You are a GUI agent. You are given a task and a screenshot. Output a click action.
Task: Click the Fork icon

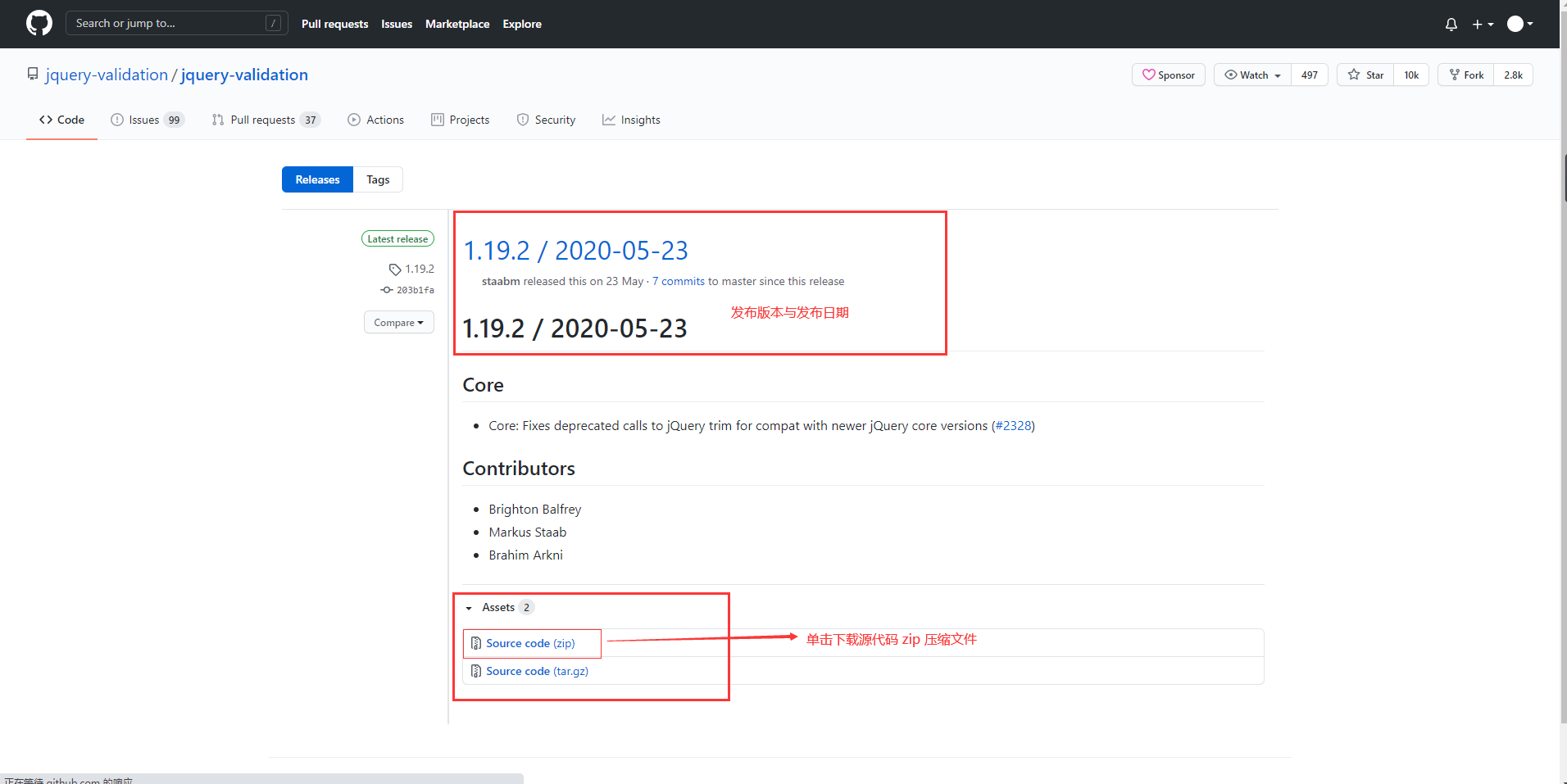(x=1455, y=75)
